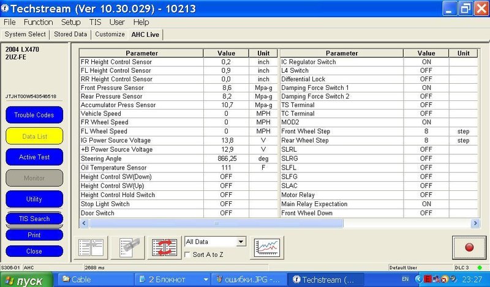Click the Utility button
The width and height of the screenshot is (490, 287).
[x=34, y=199]
